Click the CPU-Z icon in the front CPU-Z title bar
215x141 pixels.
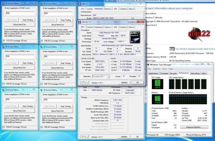coord(80,22)
